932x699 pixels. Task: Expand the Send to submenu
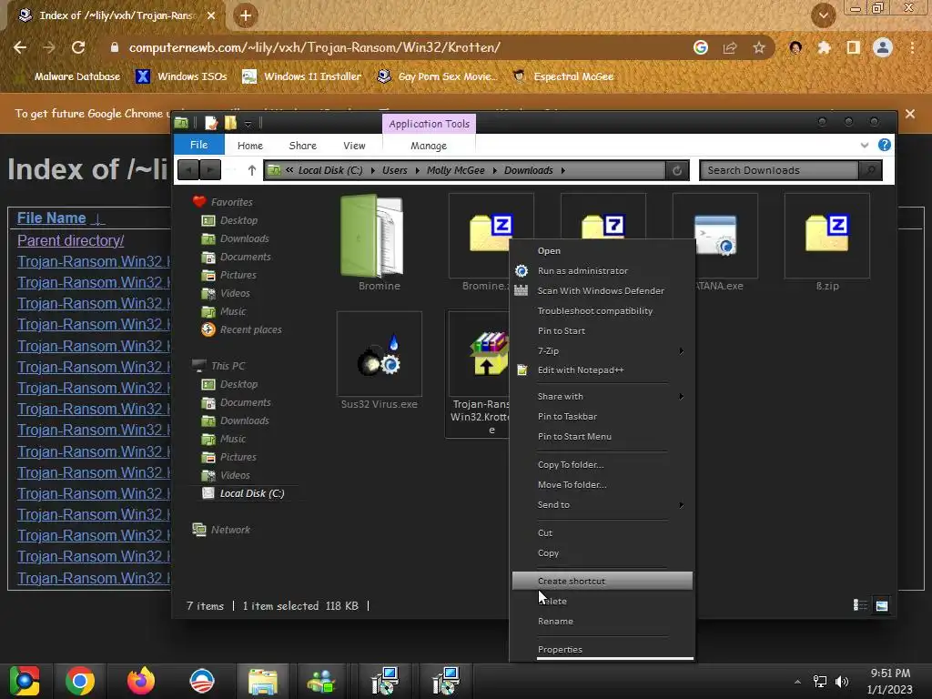click(x=603, y=504)
